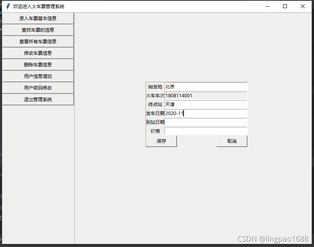
Task: Click the 到站日期 label
Action: 155,122
